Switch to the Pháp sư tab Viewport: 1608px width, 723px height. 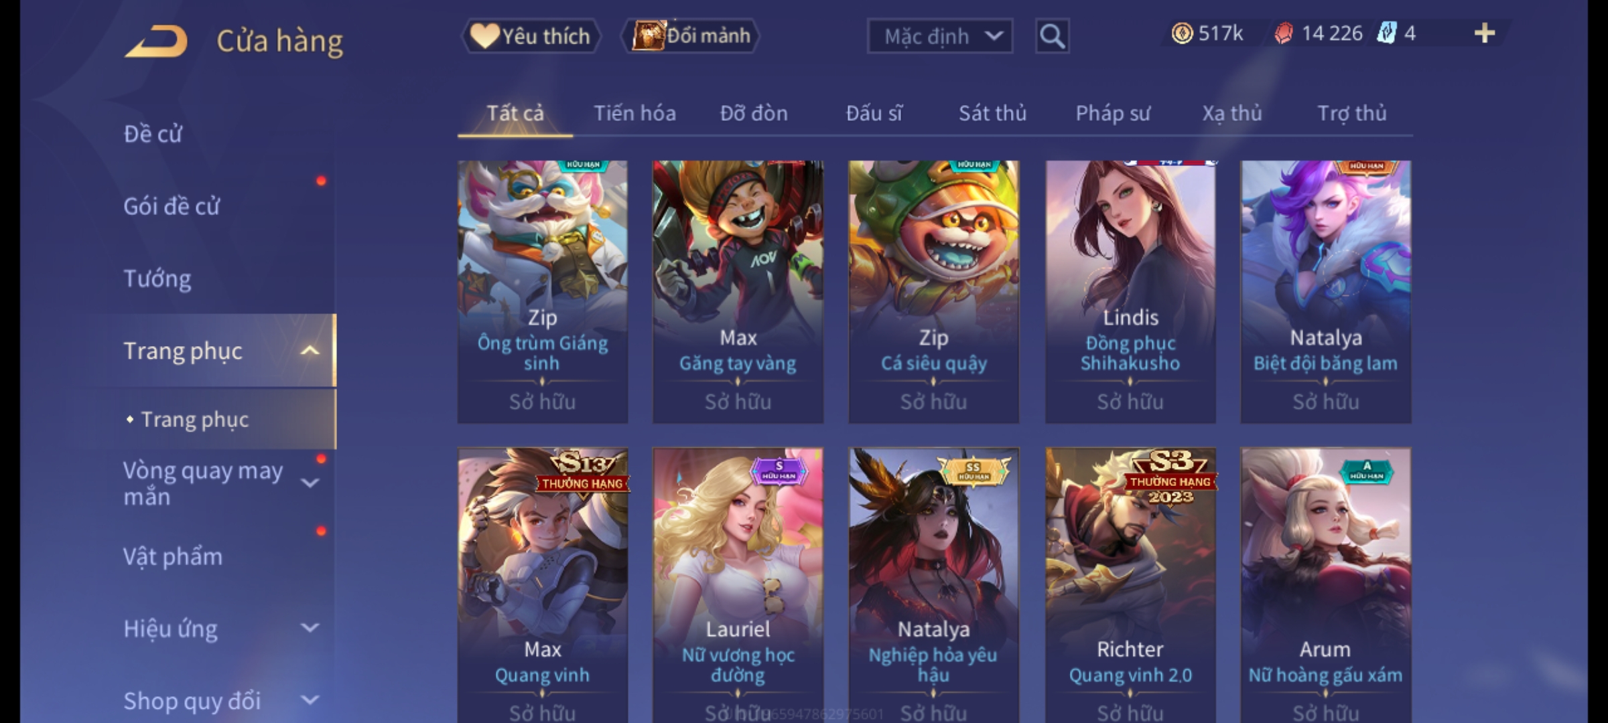coord(1113,113)
